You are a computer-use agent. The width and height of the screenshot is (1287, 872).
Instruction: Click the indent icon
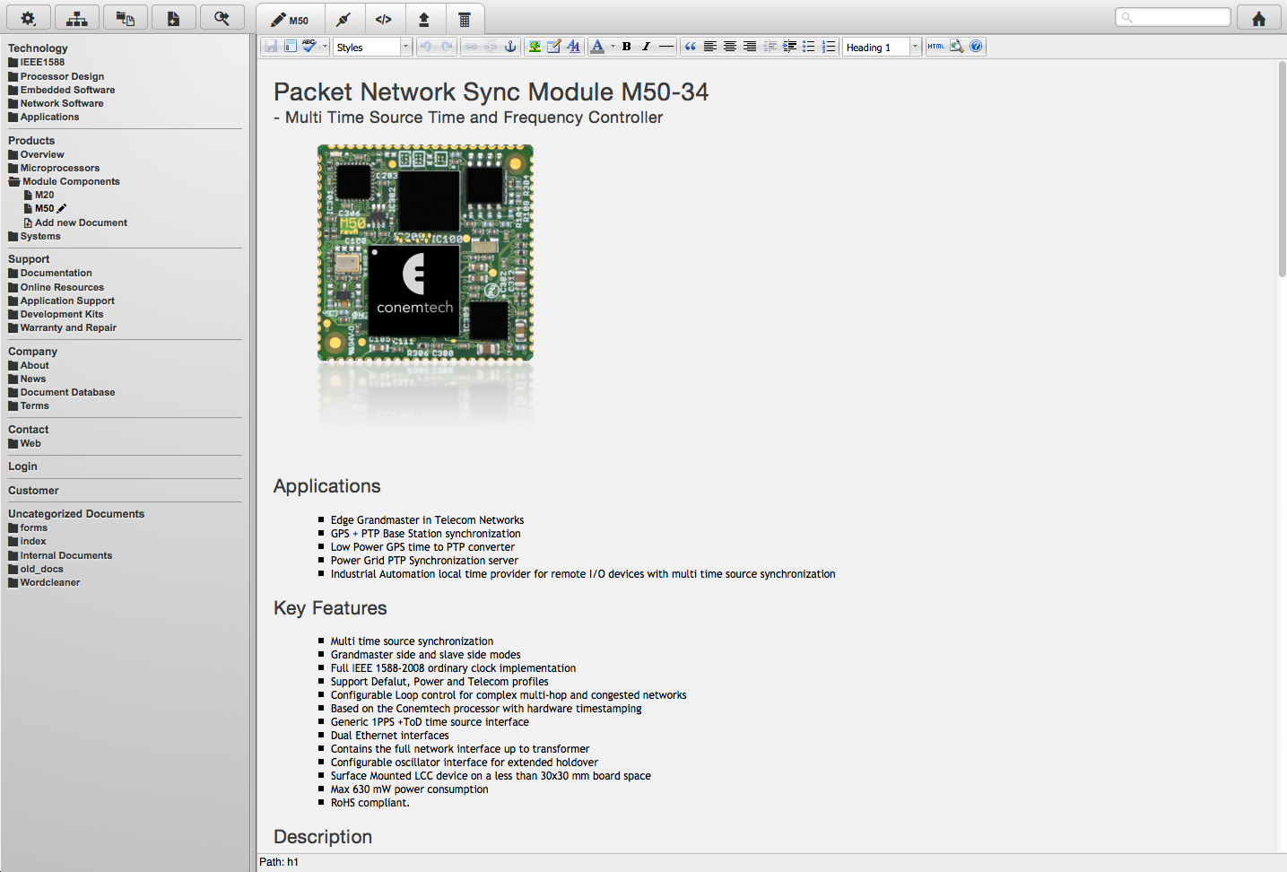point(789,47)
